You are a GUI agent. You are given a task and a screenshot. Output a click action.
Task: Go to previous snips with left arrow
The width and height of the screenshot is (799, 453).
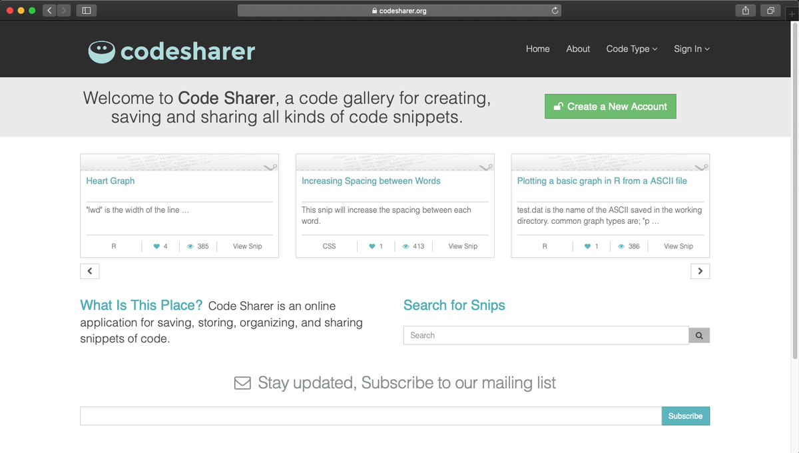[x=90, y=271]
